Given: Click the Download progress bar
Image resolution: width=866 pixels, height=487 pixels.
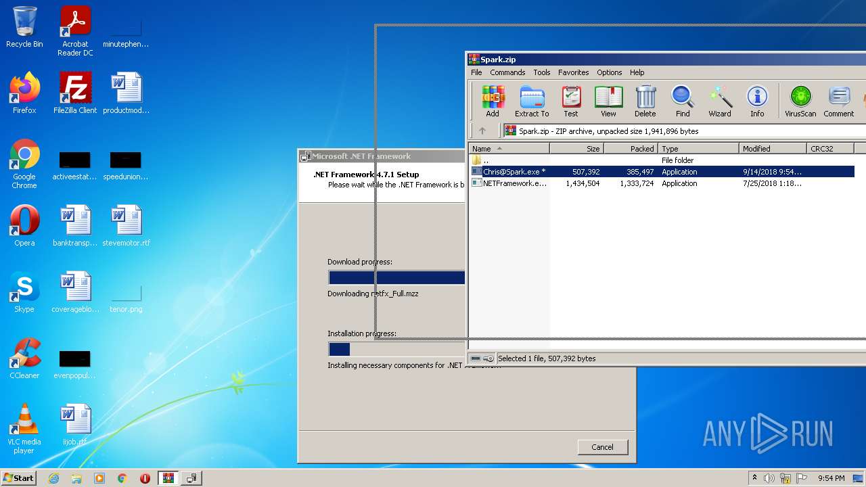Looking at the screenshot, I should [x=396, y=277].
